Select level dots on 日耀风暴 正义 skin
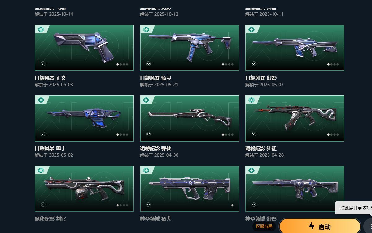The height and width of the screenshot is (233, 372). coord(122,64)
